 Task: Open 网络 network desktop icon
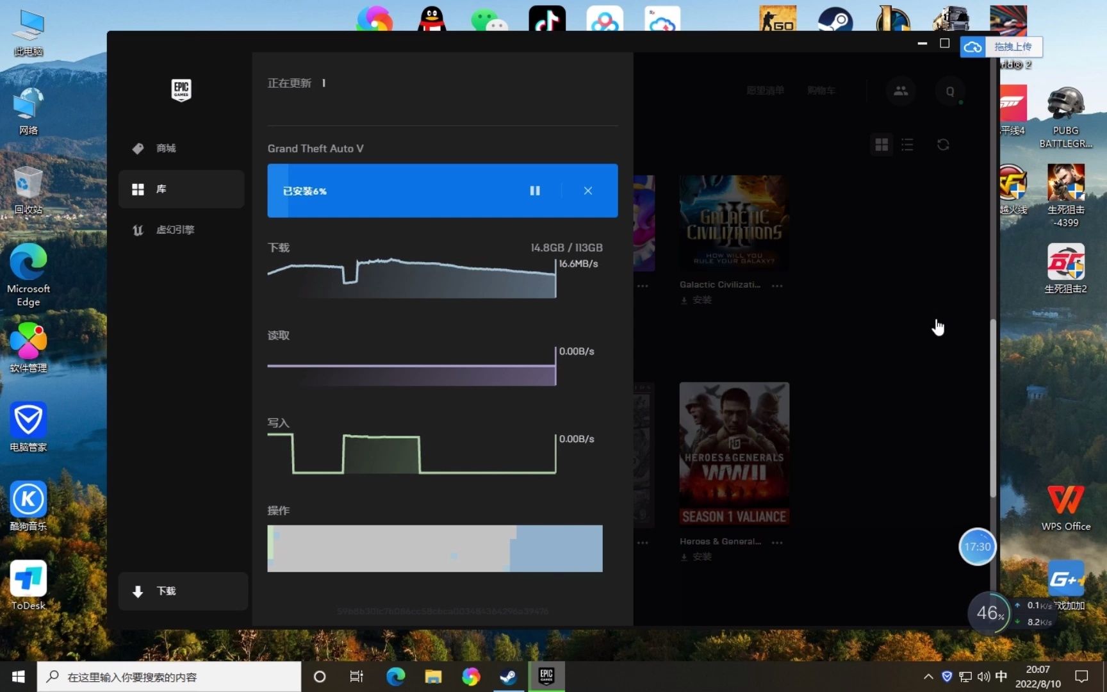click(28, 111)
